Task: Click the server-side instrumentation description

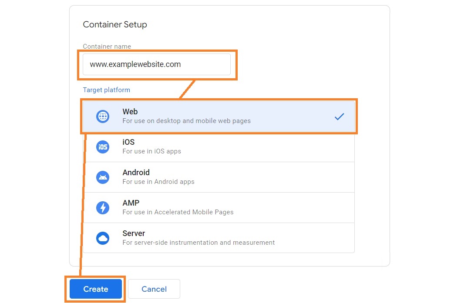Action: point(198,243)
